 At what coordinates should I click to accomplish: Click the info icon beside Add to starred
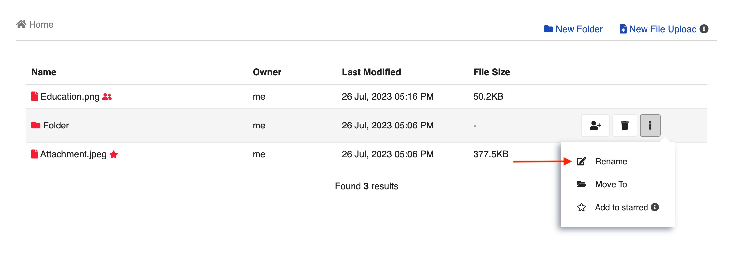click(x=655, y=207)
